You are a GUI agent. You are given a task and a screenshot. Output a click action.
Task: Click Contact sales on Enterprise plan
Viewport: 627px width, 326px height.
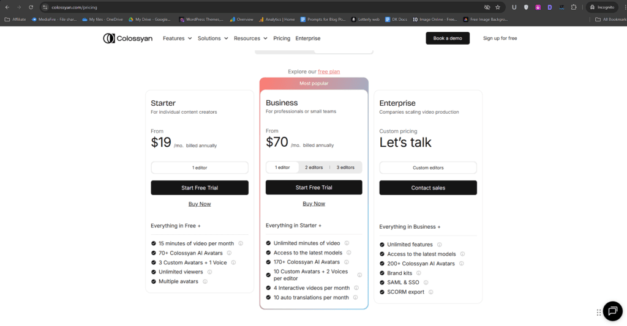click(x=428, y=188)
